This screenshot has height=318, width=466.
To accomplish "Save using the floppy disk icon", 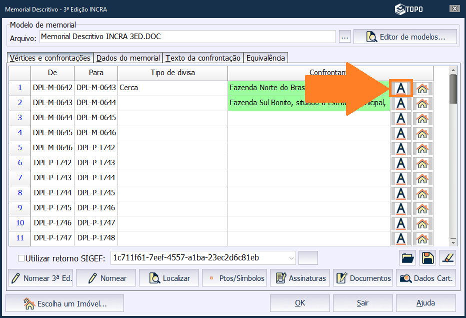I will click(x=427, y=258).
